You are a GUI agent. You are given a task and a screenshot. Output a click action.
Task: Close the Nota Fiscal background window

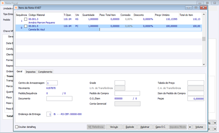215,3
